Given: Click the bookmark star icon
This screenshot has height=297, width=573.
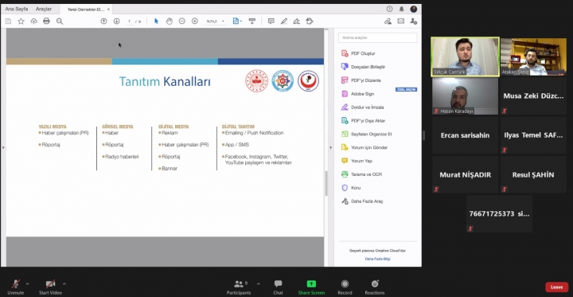Looking at the screenshot, I should pos(21,21).
